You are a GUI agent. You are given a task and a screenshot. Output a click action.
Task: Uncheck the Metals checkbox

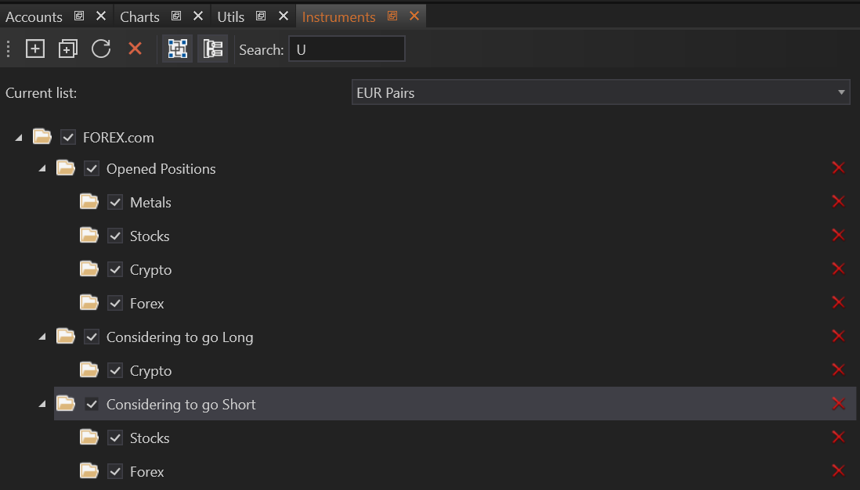click(115, 203)
